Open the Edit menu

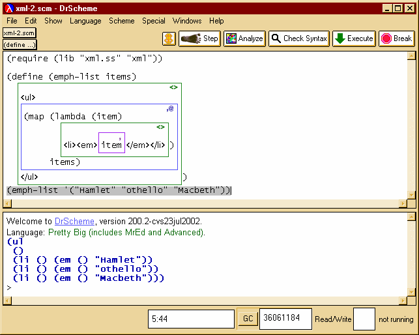point(31,21)
